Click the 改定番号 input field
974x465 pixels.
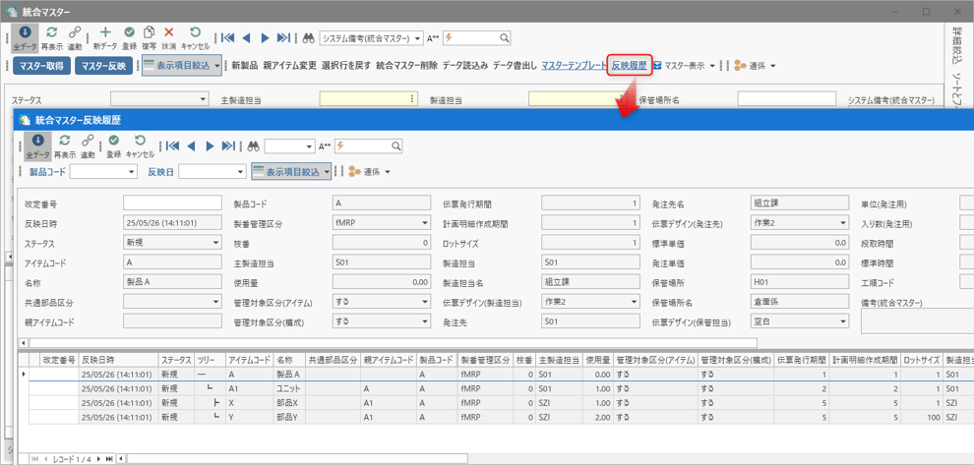(172, 203)
